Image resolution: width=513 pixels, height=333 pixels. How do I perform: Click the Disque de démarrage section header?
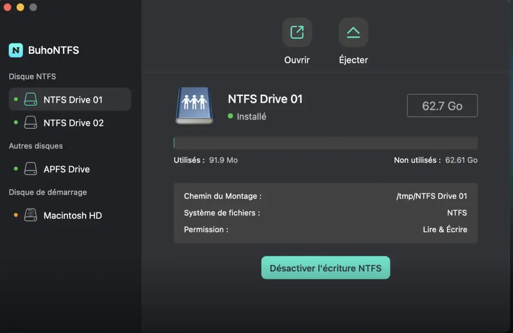click(x=48, y=192)
